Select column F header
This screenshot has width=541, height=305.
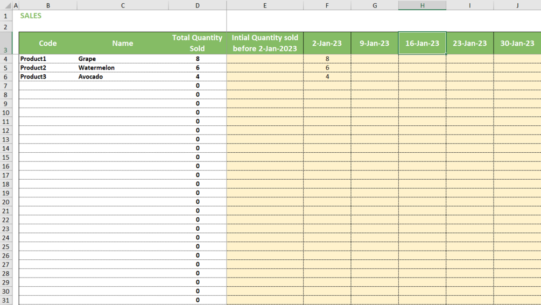point(327,5)
